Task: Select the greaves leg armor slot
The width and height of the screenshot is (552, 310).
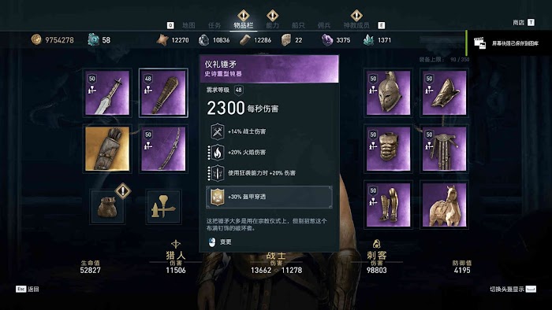Action: click(x=388, y=205)
